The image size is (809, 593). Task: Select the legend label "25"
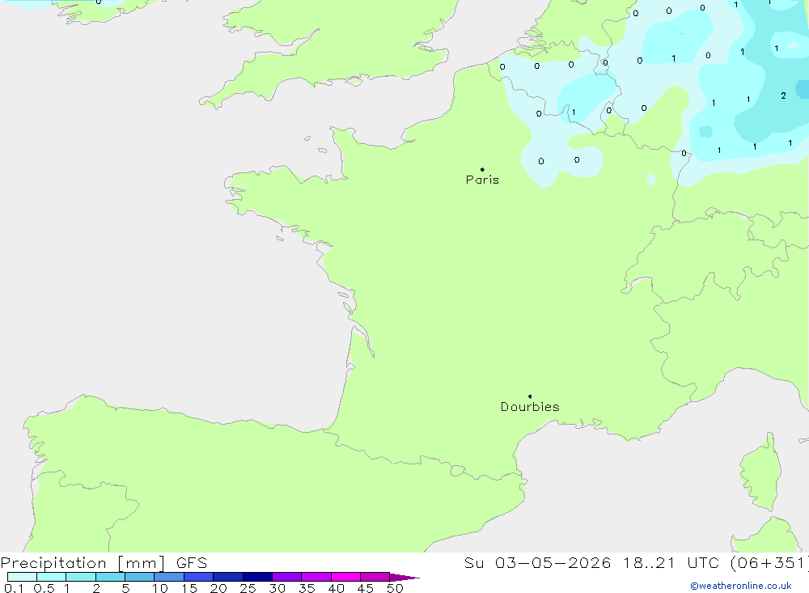coord(248,588)
